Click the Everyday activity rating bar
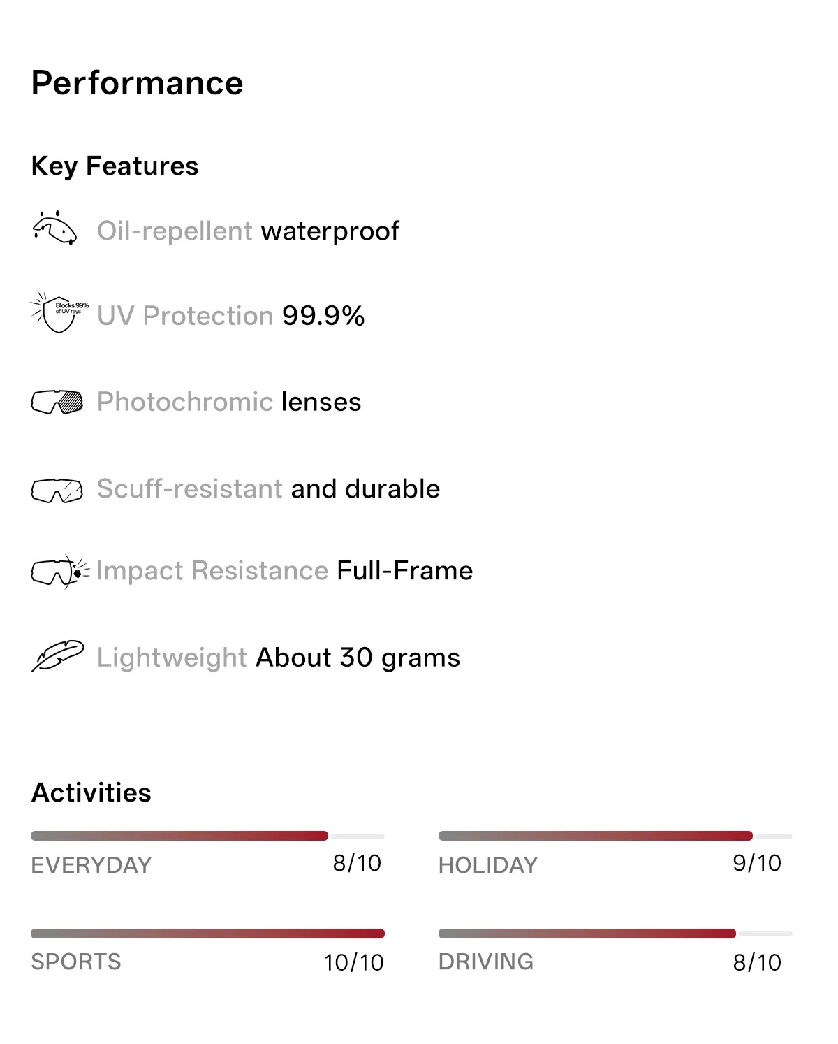Screen dimensions: 838x1044 point(207,836)
